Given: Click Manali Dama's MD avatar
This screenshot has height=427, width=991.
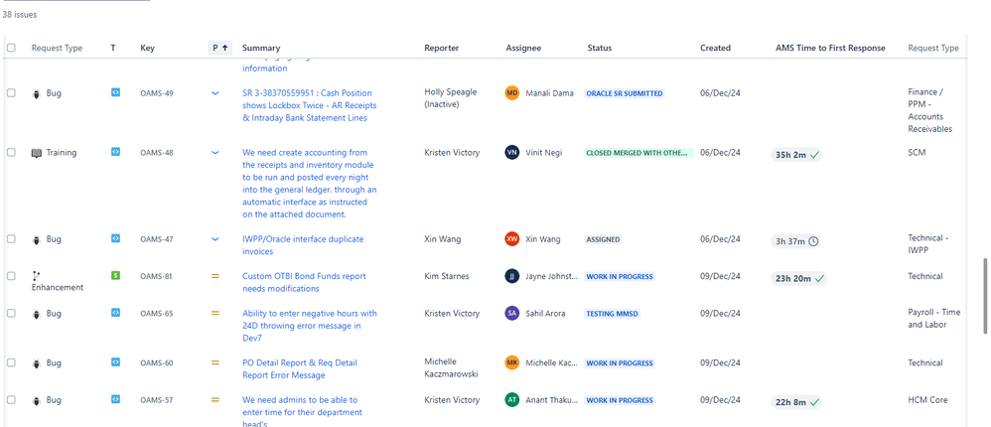Looking at the screenshot, I should [512, 93].
